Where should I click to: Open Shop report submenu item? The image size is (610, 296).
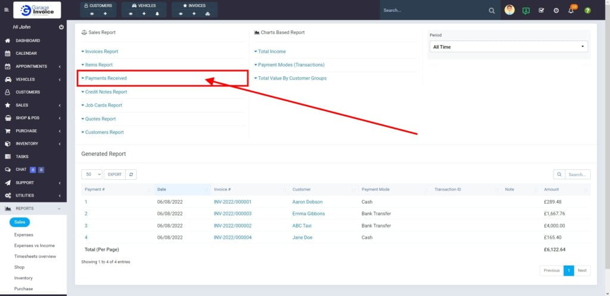tap(19, 267)
